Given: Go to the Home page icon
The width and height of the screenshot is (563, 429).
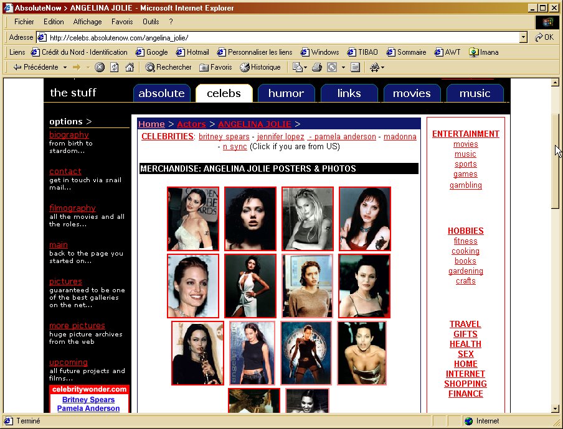Looking at the screenshot, I should click(130, 67).
